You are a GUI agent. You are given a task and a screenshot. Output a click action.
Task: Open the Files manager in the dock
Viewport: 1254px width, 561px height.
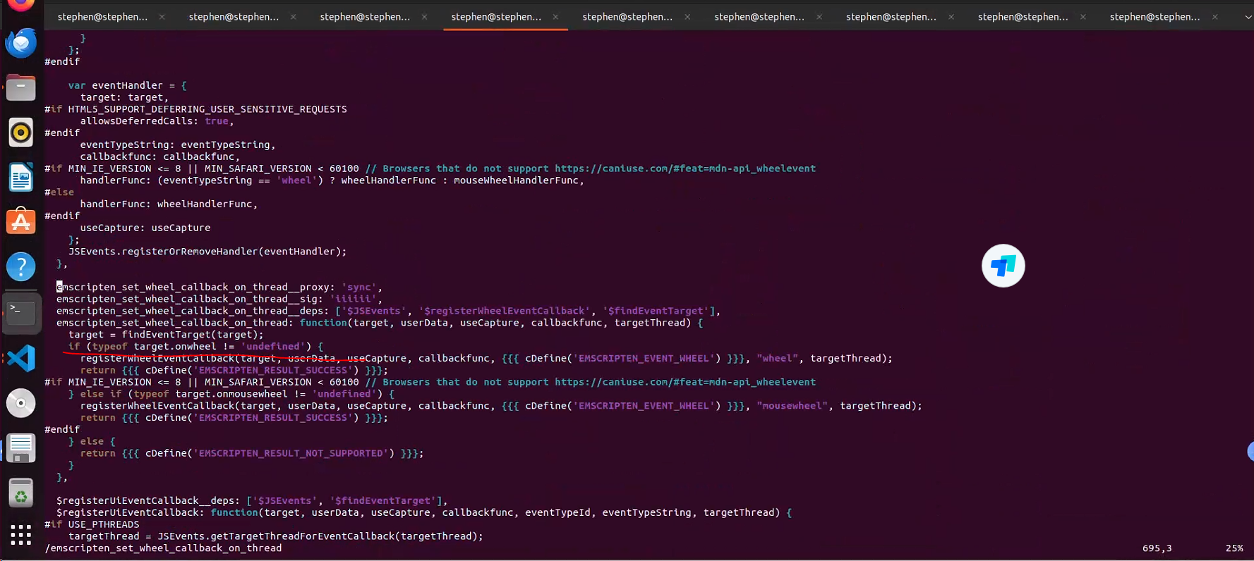pos(21,88)
